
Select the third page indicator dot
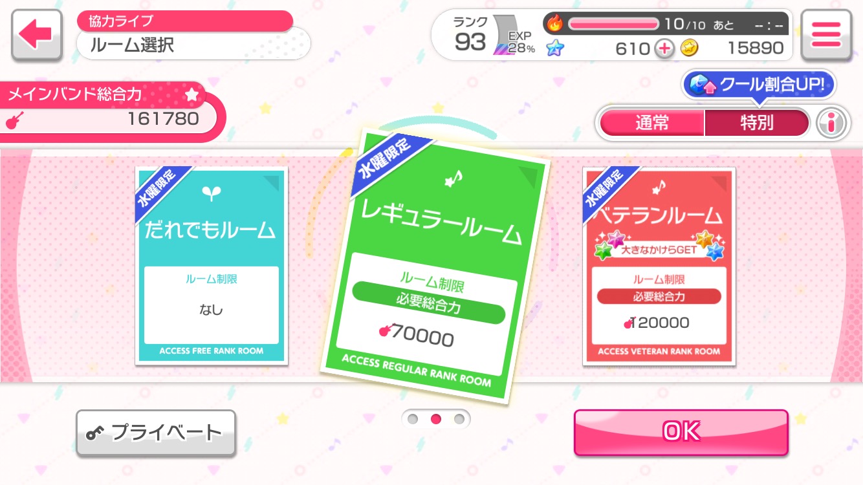(459, 419)
